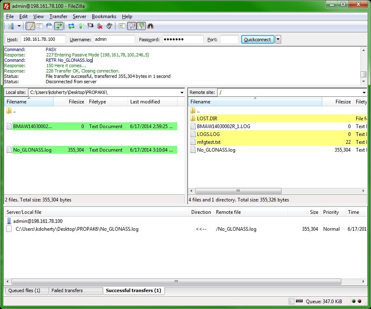This screenshot has width=371, height=309.
Task: Click message log scrollbar down arrow
Action: click(x=364, y=81)
